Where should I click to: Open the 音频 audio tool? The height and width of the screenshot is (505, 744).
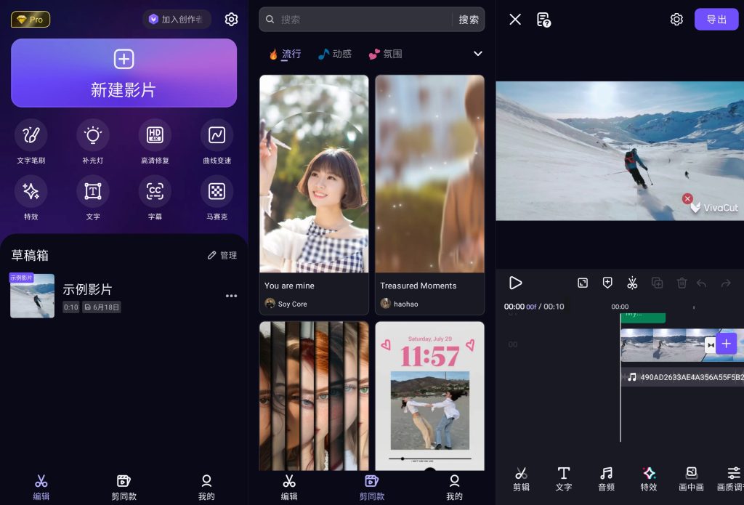tap(607, 479)
